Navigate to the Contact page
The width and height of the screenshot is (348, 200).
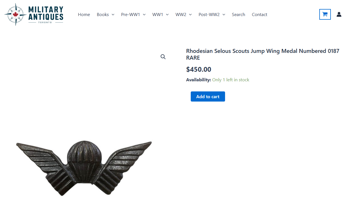click(x=259, y=15)
